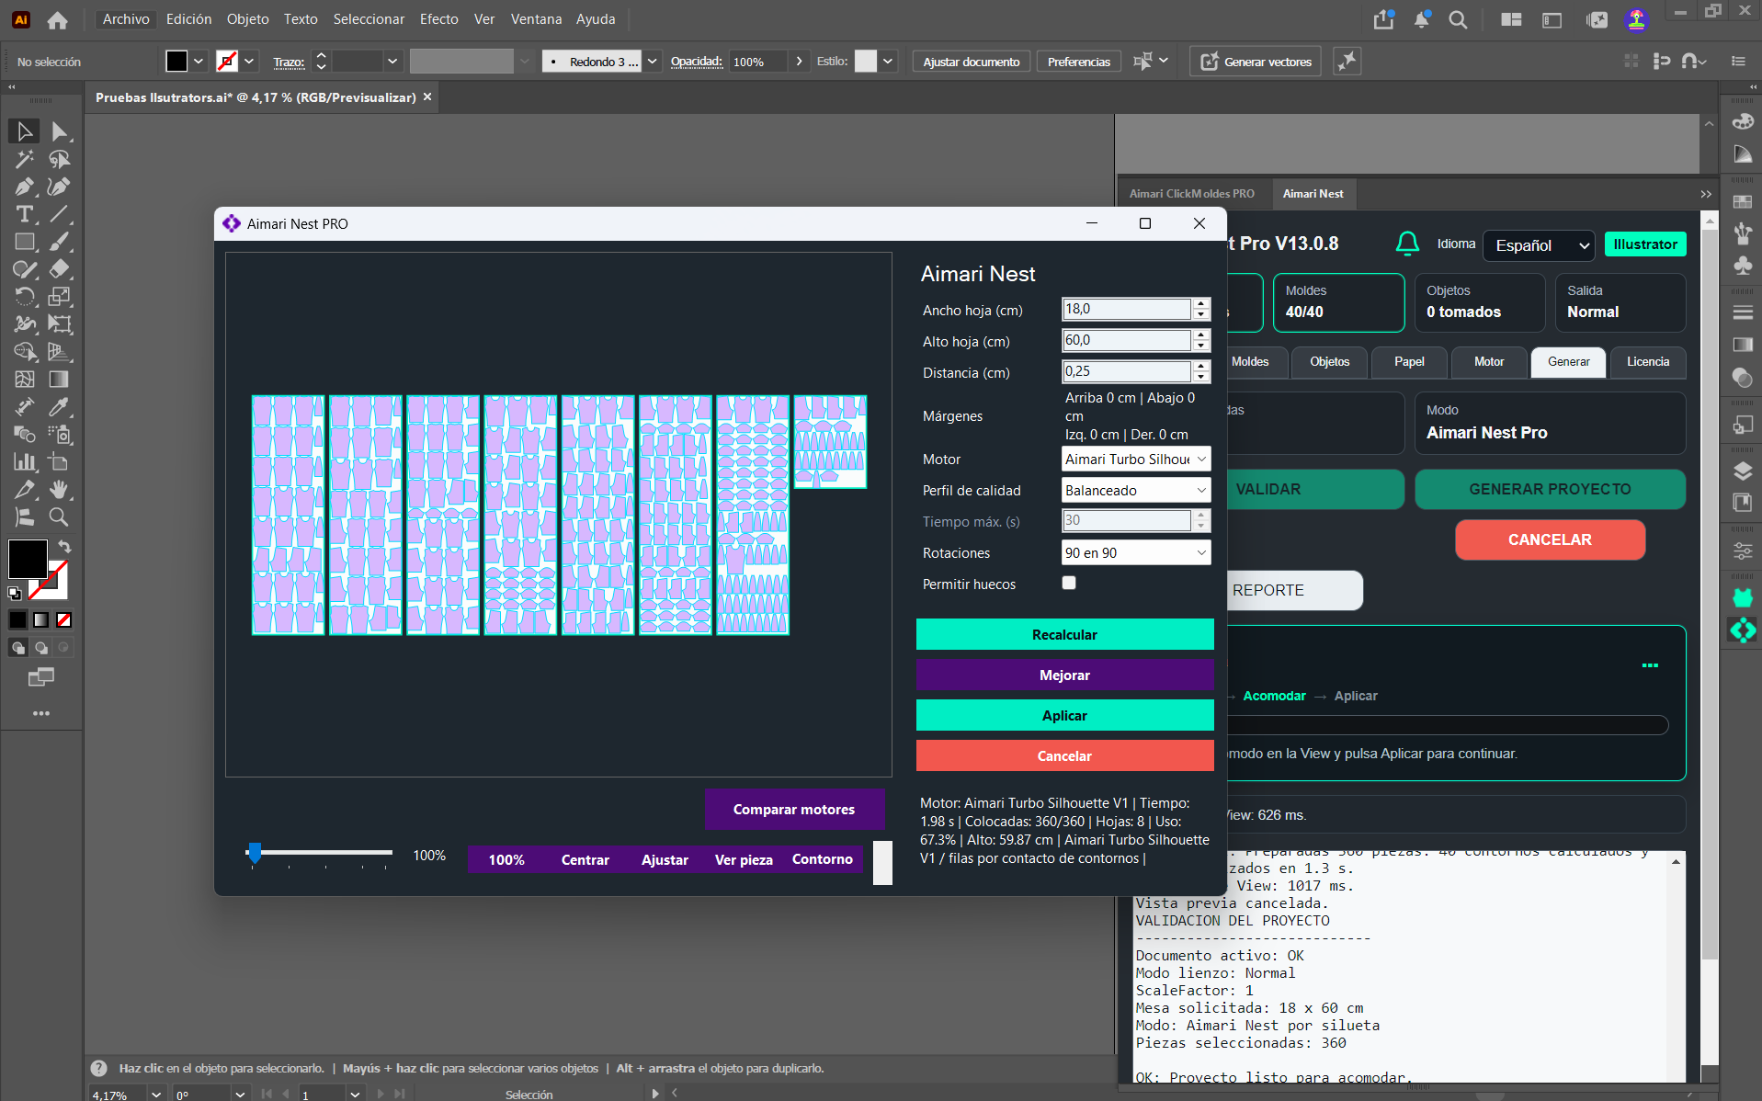Select the Paintbrush tool
Screen dimensions: 1762x1101
(x=59, y=242)
